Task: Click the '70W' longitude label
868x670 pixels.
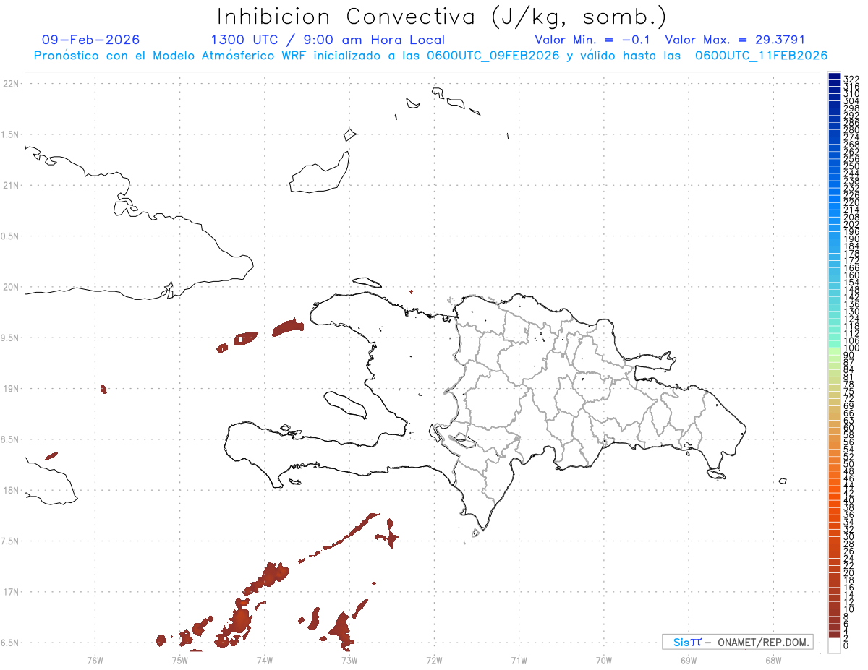Action: coord(604,660)
